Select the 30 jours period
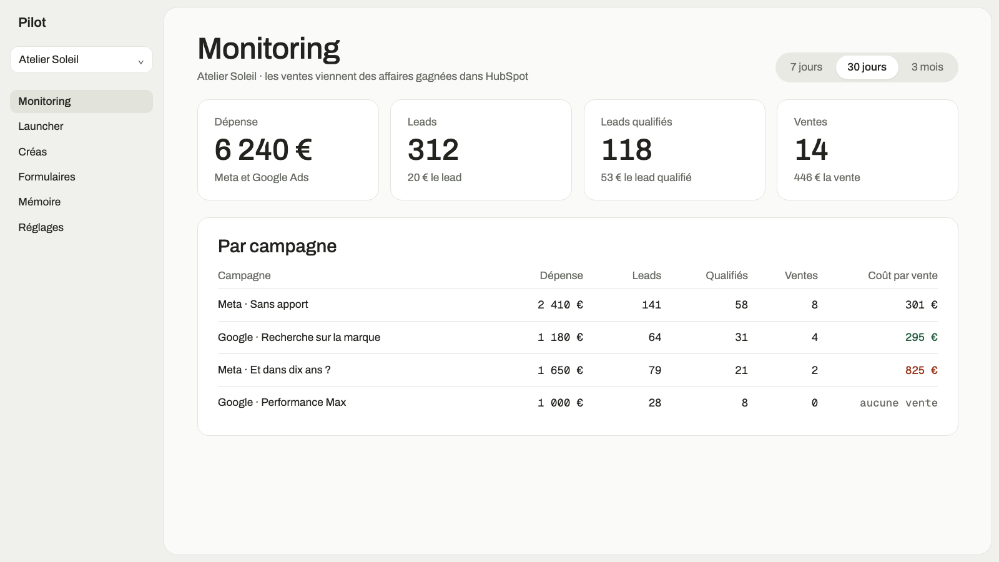This screenshot has width=999, height=562. click(867, 67)
